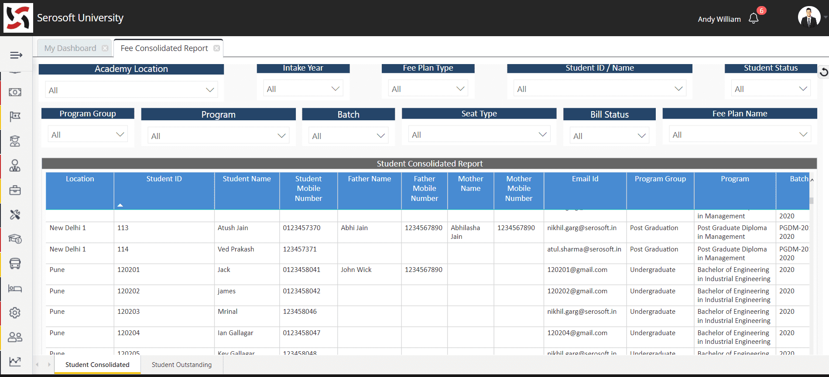Expand the Student Status dropdown
Image resolution: width=829 pixels, height=377 pixels.
[x=771, y=89]
